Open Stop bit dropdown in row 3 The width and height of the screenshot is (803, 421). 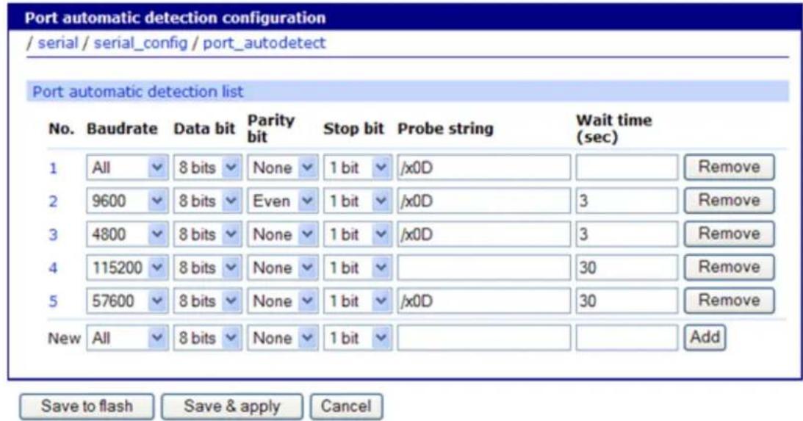358,234
